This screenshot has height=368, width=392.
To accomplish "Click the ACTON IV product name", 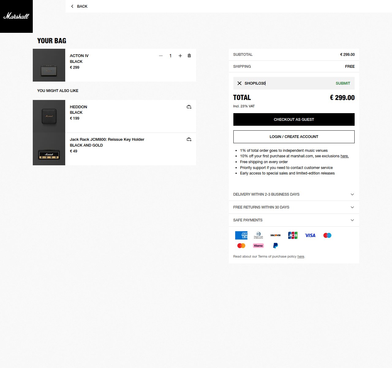I will pos(79,56).
